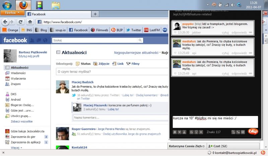Open the Facebook 'Czat (52)' bar
The width and height of the screenshot is (268, 156).
point(233,146)
